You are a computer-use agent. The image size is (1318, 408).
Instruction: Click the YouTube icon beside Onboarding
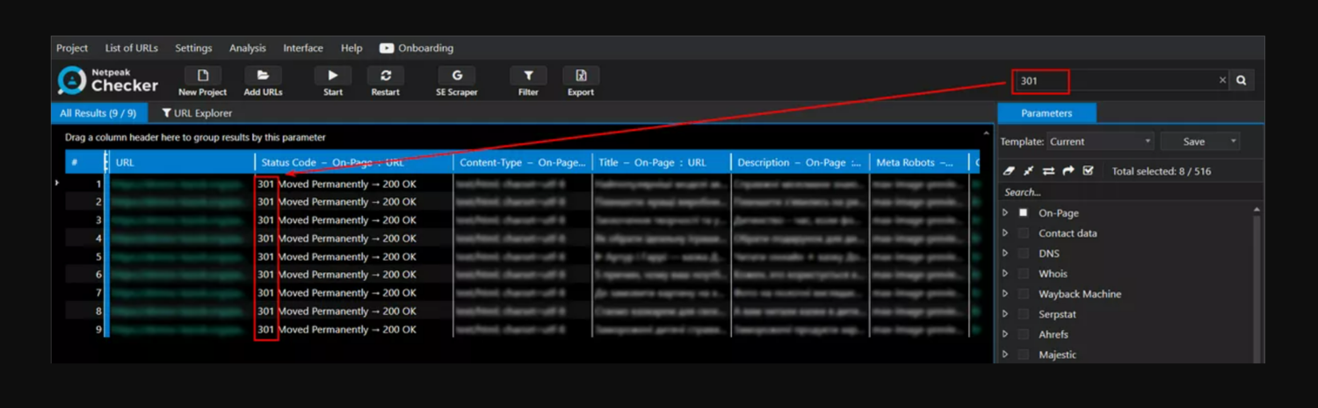[387, 48]
